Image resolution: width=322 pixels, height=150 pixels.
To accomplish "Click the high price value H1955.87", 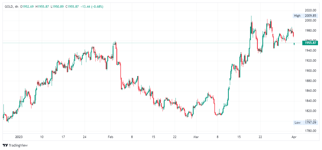I will (x=42, y=6).
